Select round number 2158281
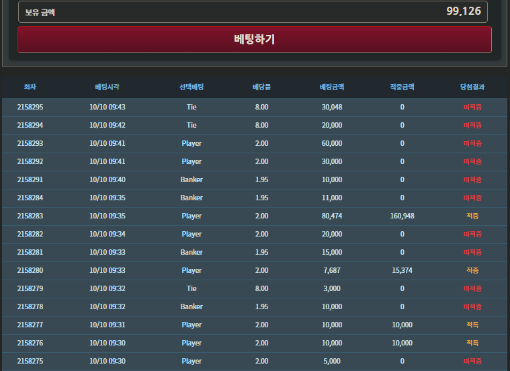 point(30,252)
